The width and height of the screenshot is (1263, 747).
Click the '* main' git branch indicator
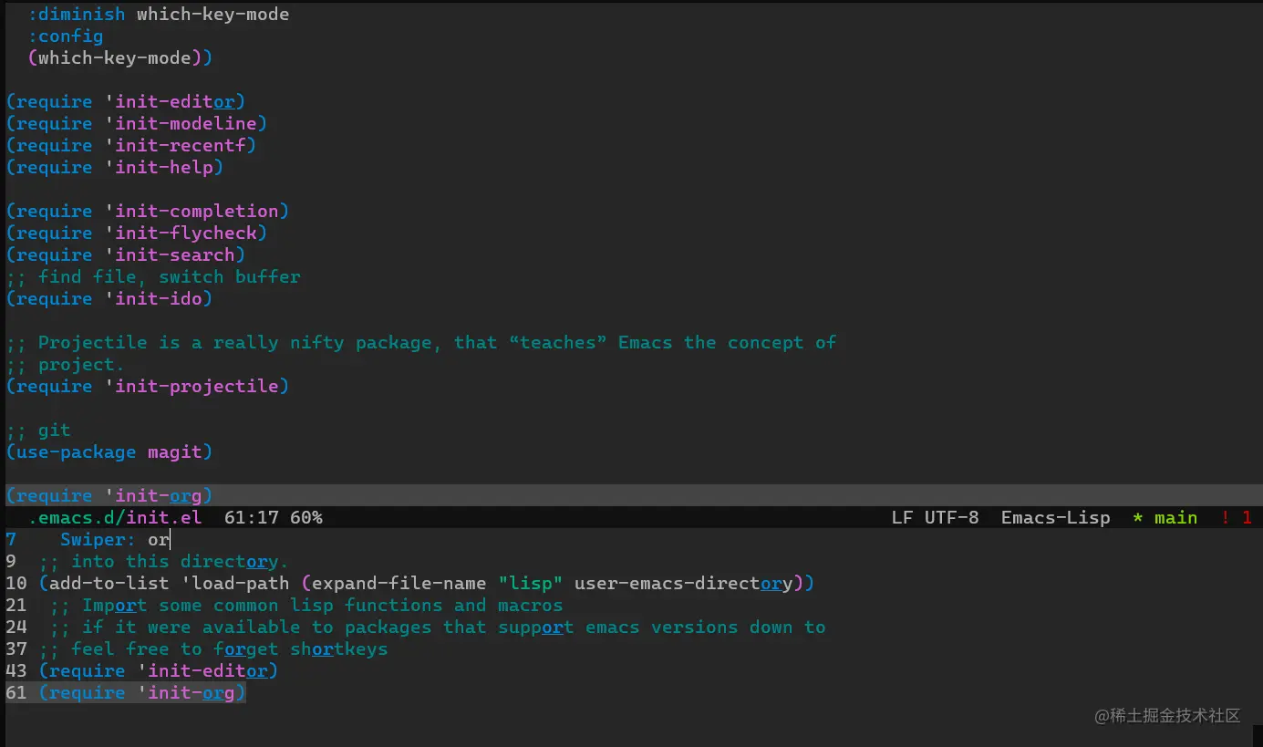(1165, 517)
